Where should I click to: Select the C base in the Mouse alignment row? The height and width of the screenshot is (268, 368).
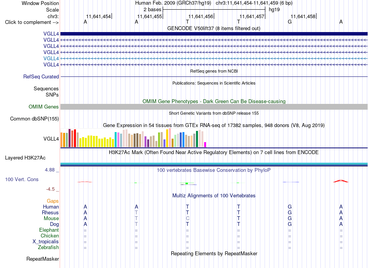click(187, 219)
